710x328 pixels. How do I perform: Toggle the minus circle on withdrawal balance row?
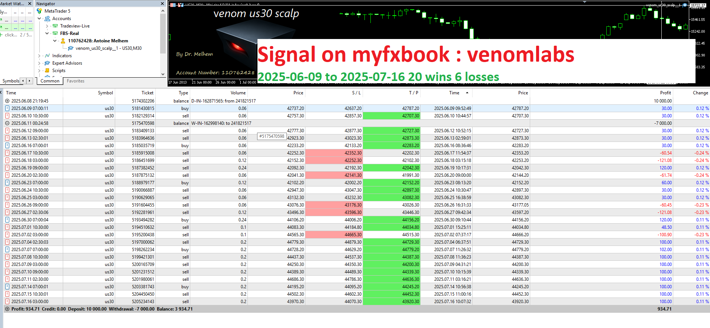pos(7,123)
